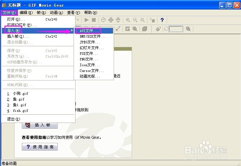Click the zoom reset magnifier icon
Image resolution: width=241 pixels, height=166 pixels.
tap(142, 20)
